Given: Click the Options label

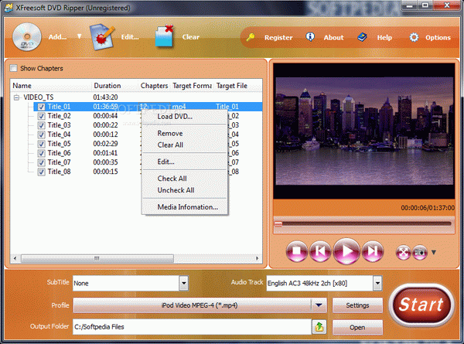Looking at the screenshot, I should [x=438, y=38].
